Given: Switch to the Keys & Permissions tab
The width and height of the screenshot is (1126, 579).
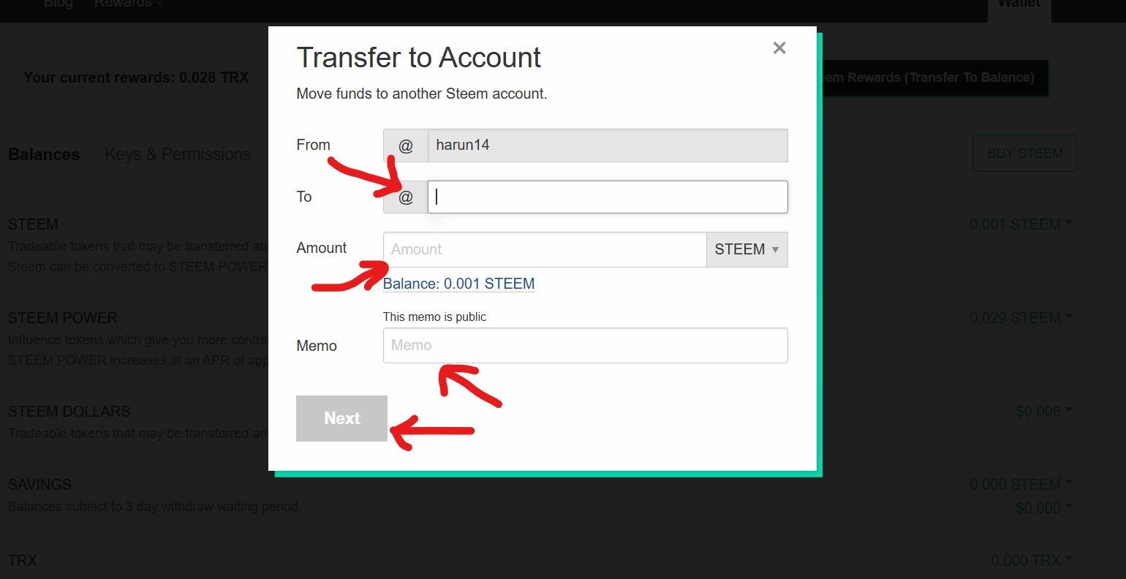Looking at the screenshot, I should [178, 154].
